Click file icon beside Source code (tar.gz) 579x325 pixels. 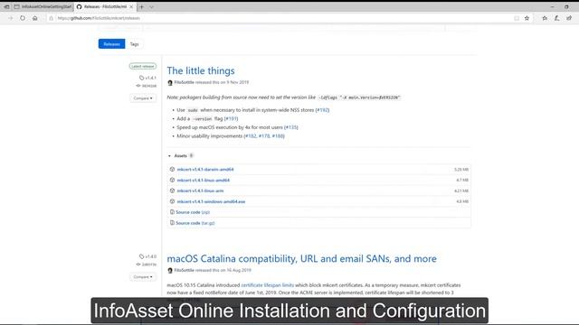coord(172,223)
